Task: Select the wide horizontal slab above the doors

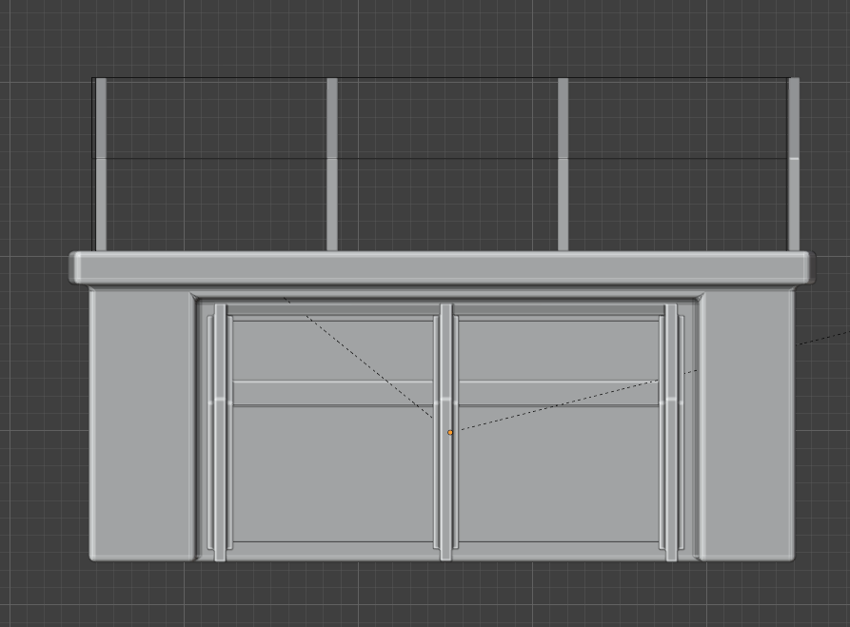Action: [442, 267]
